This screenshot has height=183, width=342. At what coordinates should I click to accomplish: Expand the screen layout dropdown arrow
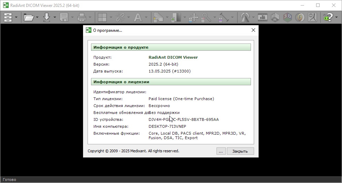click(111, 17)
